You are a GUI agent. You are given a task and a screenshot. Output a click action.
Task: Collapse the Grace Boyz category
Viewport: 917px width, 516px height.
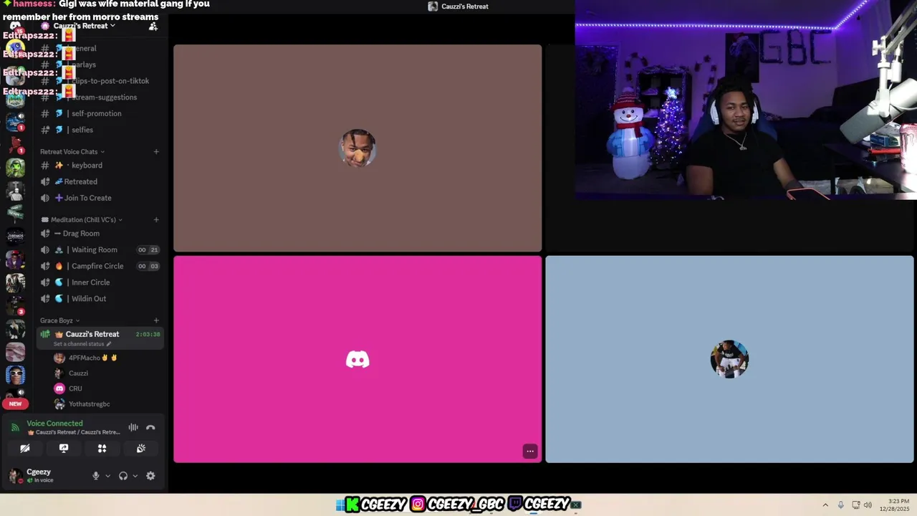tap(59, 320)
